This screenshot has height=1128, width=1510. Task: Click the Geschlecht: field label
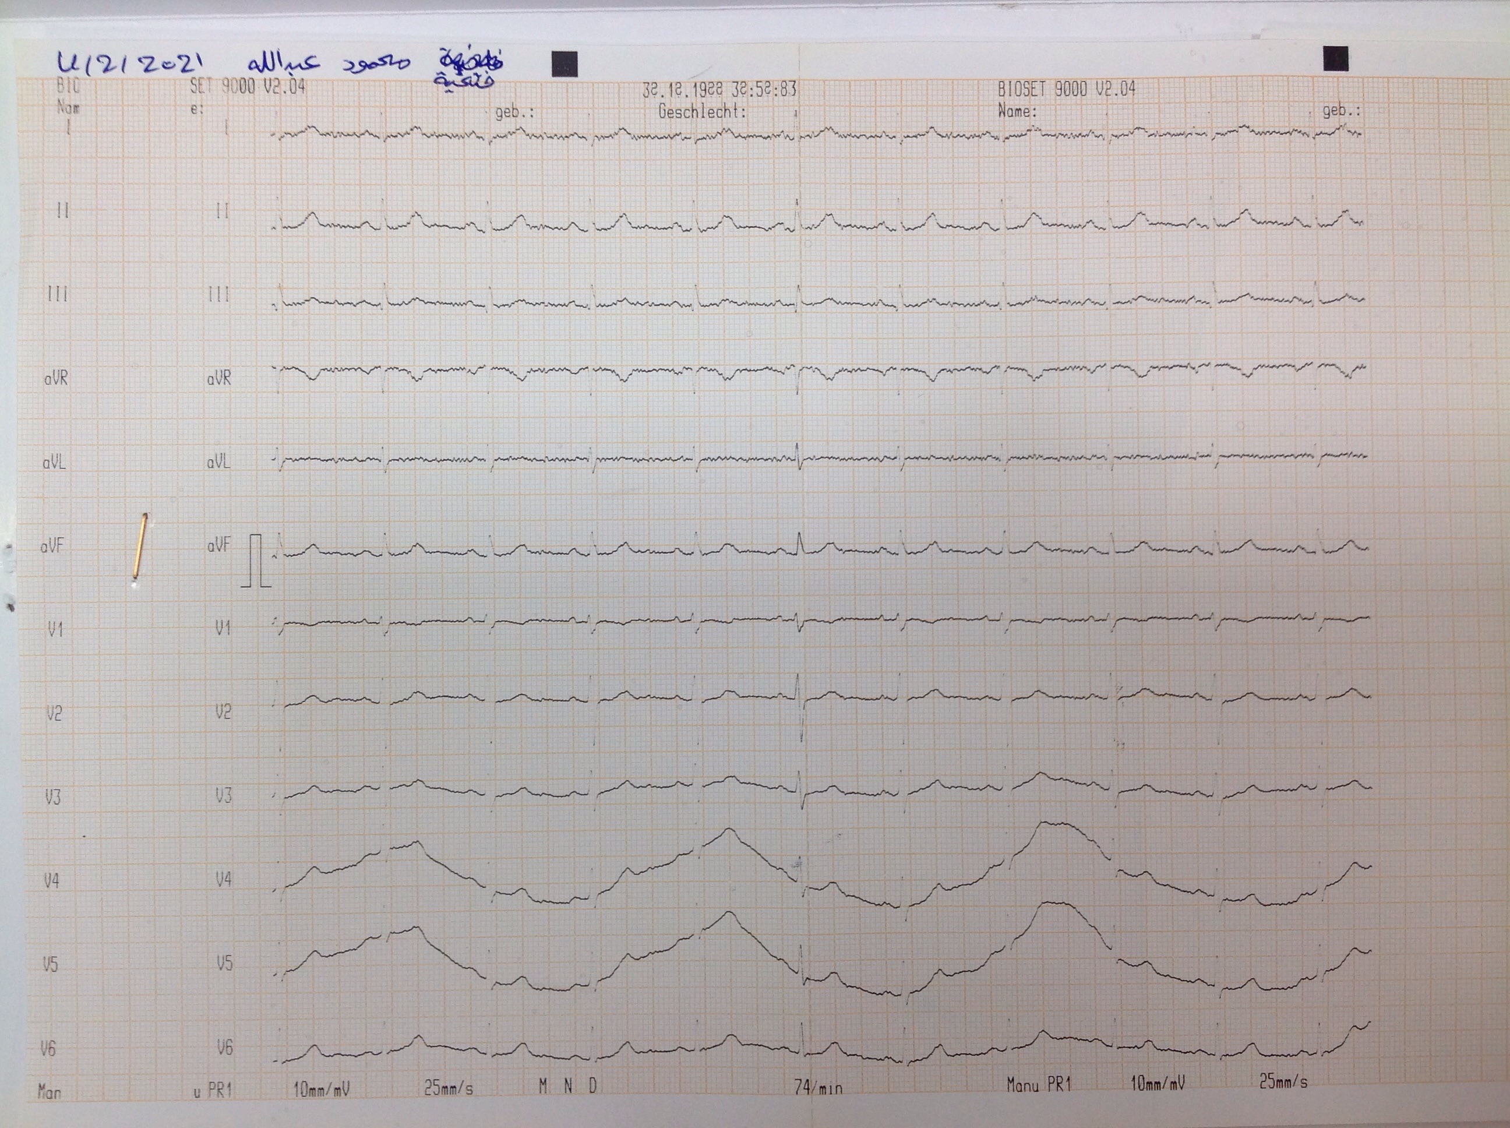[x=702, y=111]
